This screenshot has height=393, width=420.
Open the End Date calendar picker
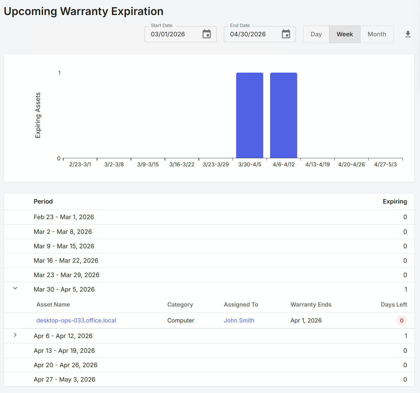pyautogui.click(x=286, y=34)
